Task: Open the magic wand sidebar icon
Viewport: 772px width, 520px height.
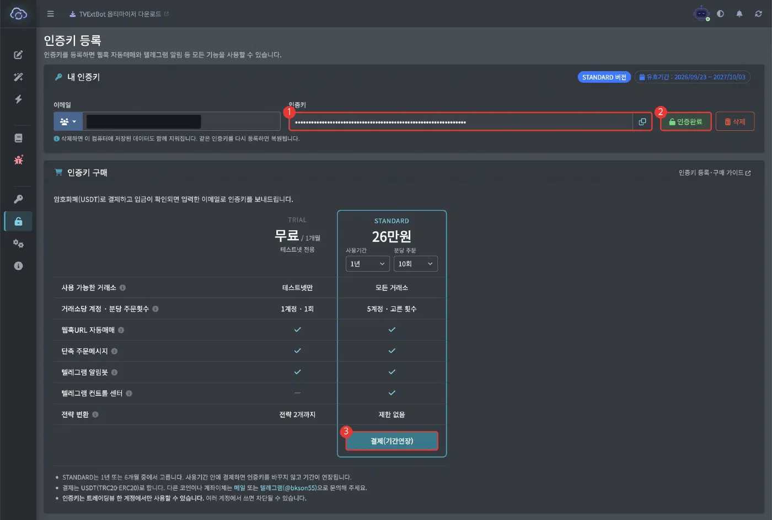Action: click(x=18, y=77)
